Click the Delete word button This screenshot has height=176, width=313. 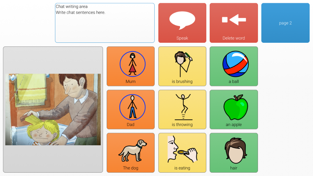[234, 23]
